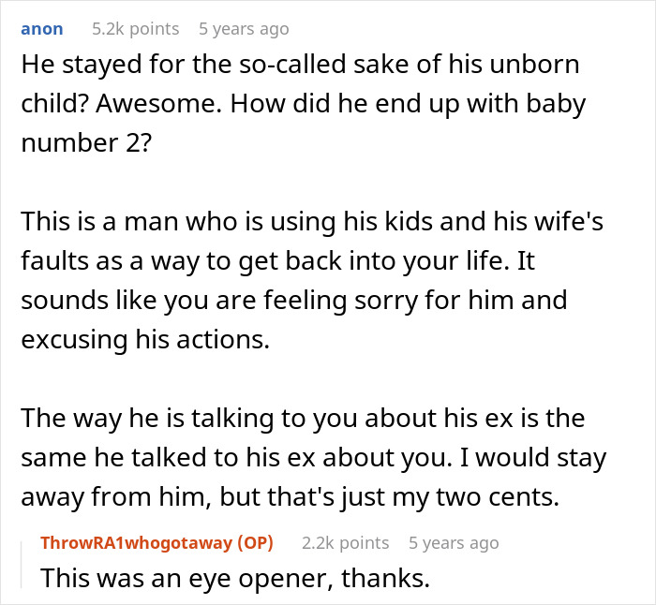Select the reply text "This was an eye opener, thanks."

click(234, 579)
